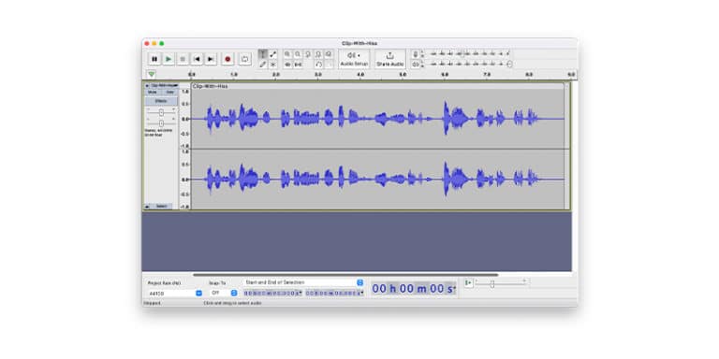
Task: Skip to the start of the track
Action: (197, 59)
